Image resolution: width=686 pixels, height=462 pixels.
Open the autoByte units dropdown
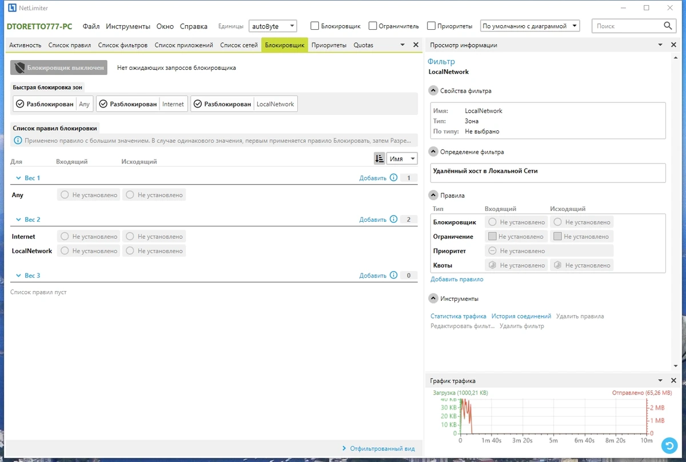point(273,26)
